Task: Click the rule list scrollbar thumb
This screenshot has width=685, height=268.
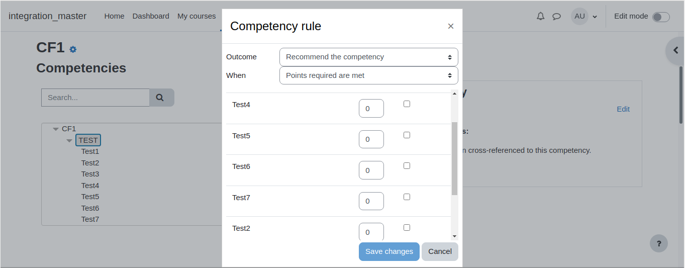Action: (x=454, y=158)
